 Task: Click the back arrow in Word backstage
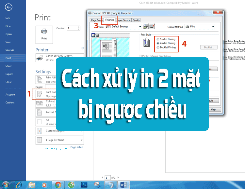(9, 7)
